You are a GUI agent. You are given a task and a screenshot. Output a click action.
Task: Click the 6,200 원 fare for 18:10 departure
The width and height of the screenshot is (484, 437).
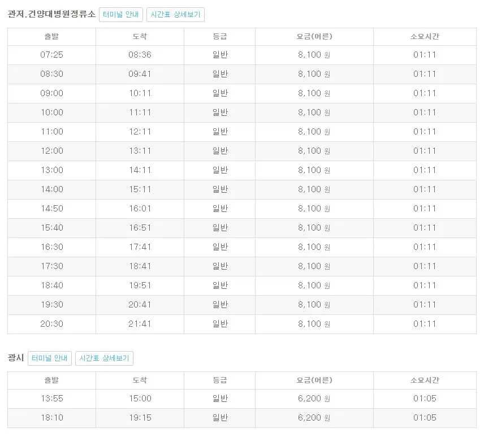314,418
